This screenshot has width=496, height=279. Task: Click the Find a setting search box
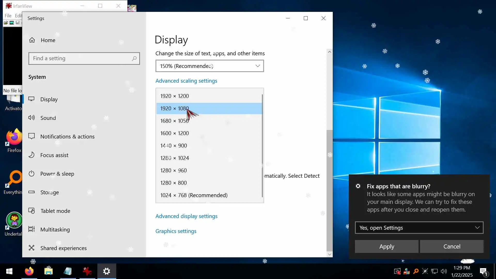point(81,58)
